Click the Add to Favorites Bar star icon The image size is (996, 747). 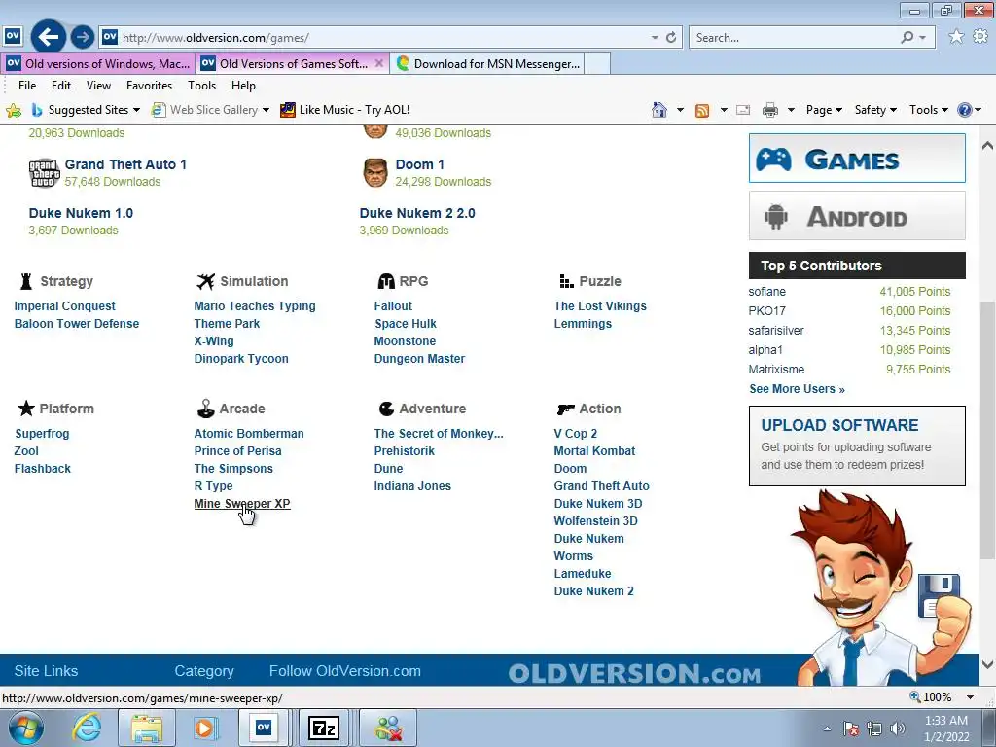click(x=14, y=111)
